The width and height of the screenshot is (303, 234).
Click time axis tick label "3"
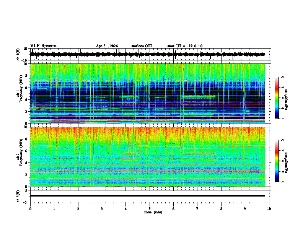point(102,209)
